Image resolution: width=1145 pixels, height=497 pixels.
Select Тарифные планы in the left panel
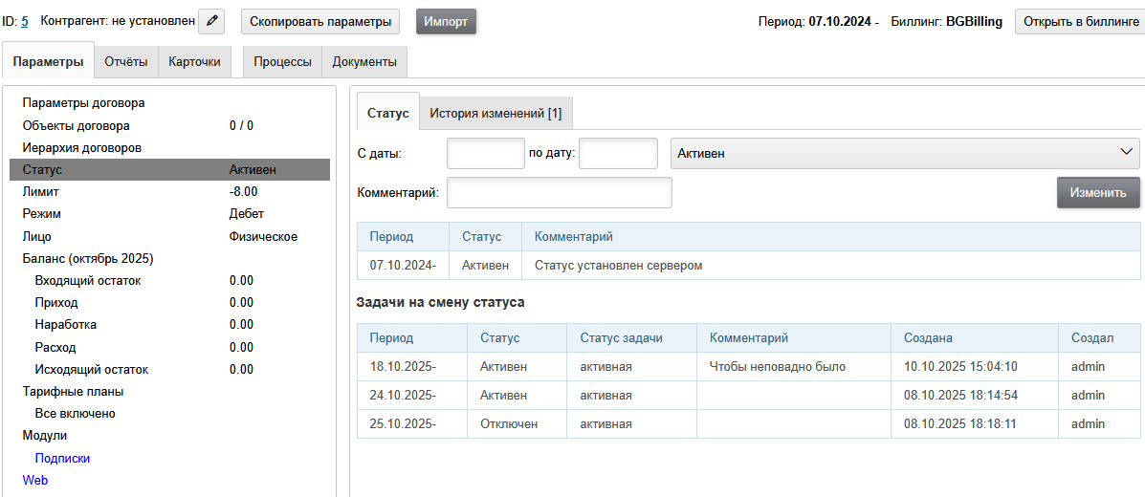(x=73, y=391)
